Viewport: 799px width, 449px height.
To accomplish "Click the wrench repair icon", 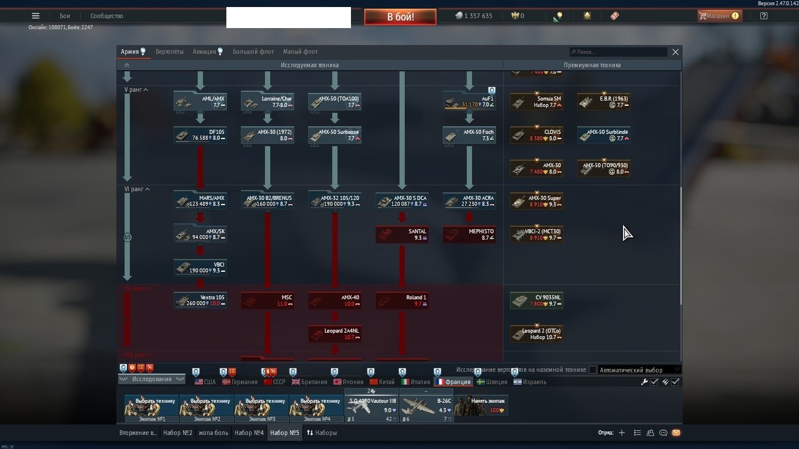I will [644, 382].
